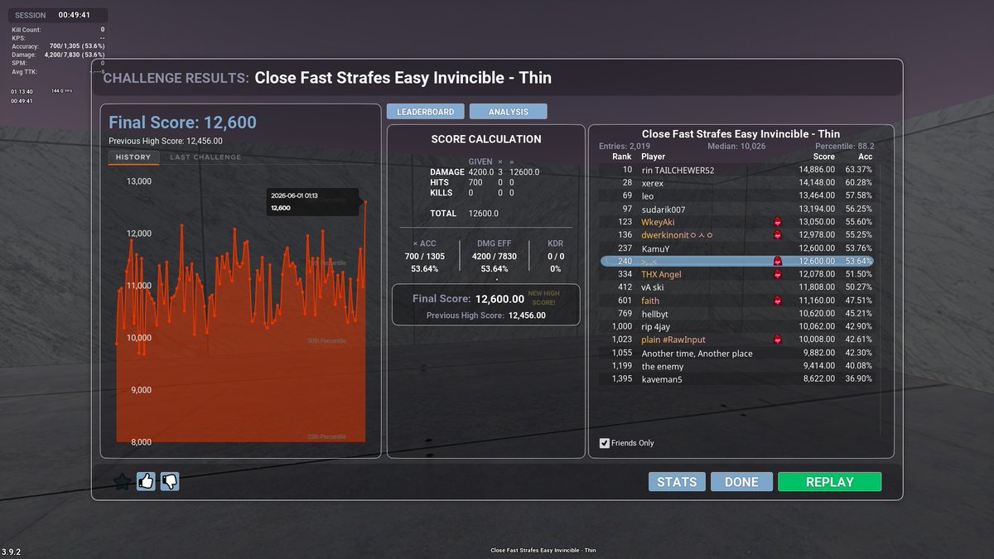Select player THX Angel in the leaderboard

tap(661, 274)
